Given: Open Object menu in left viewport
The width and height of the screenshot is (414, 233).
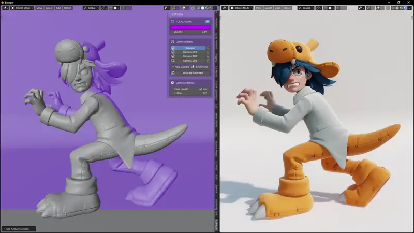Looking at the screenshot, I should [x=68, y=8].
